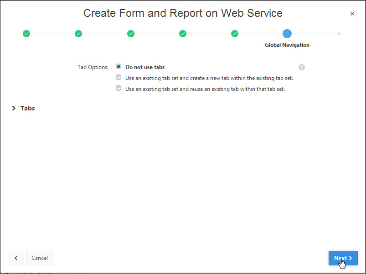This screenshot has height=274, width=366.
Task: Click the first completed wizard step marker
Action: [26, 34]
